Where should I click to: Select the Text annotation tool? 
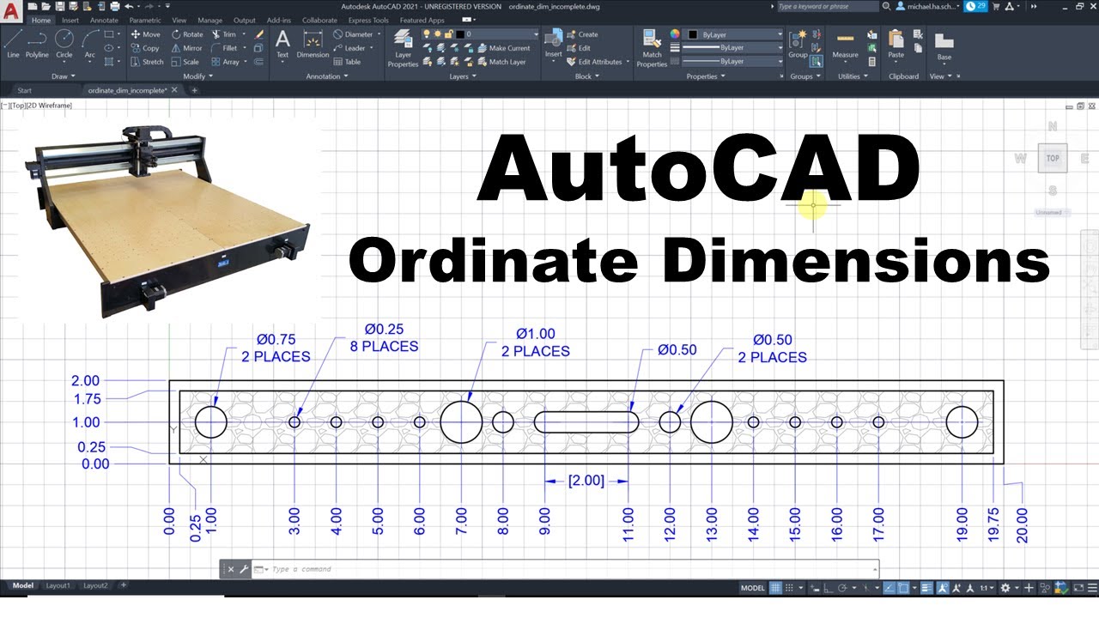tap(282, 45)
